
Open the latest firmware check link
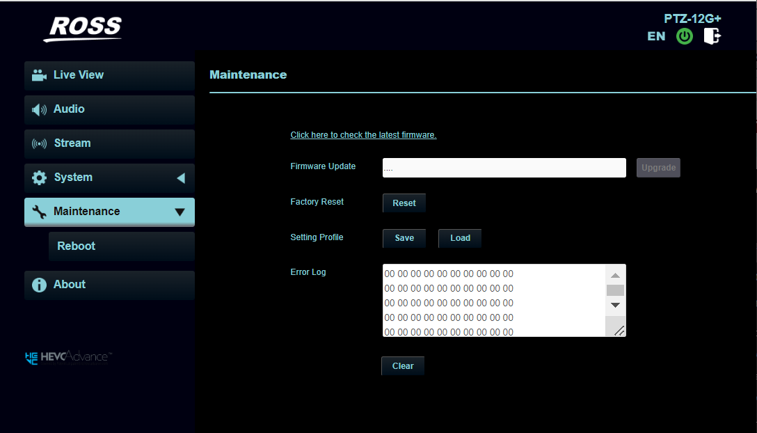coord(363,134)
